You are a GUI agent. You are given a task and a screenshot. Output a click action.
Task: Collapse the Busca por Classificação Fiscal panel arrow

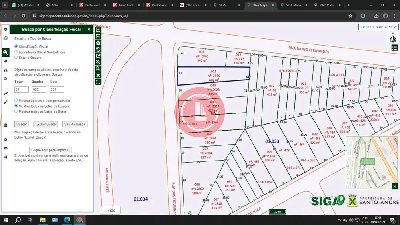click(x=89, y=29)
